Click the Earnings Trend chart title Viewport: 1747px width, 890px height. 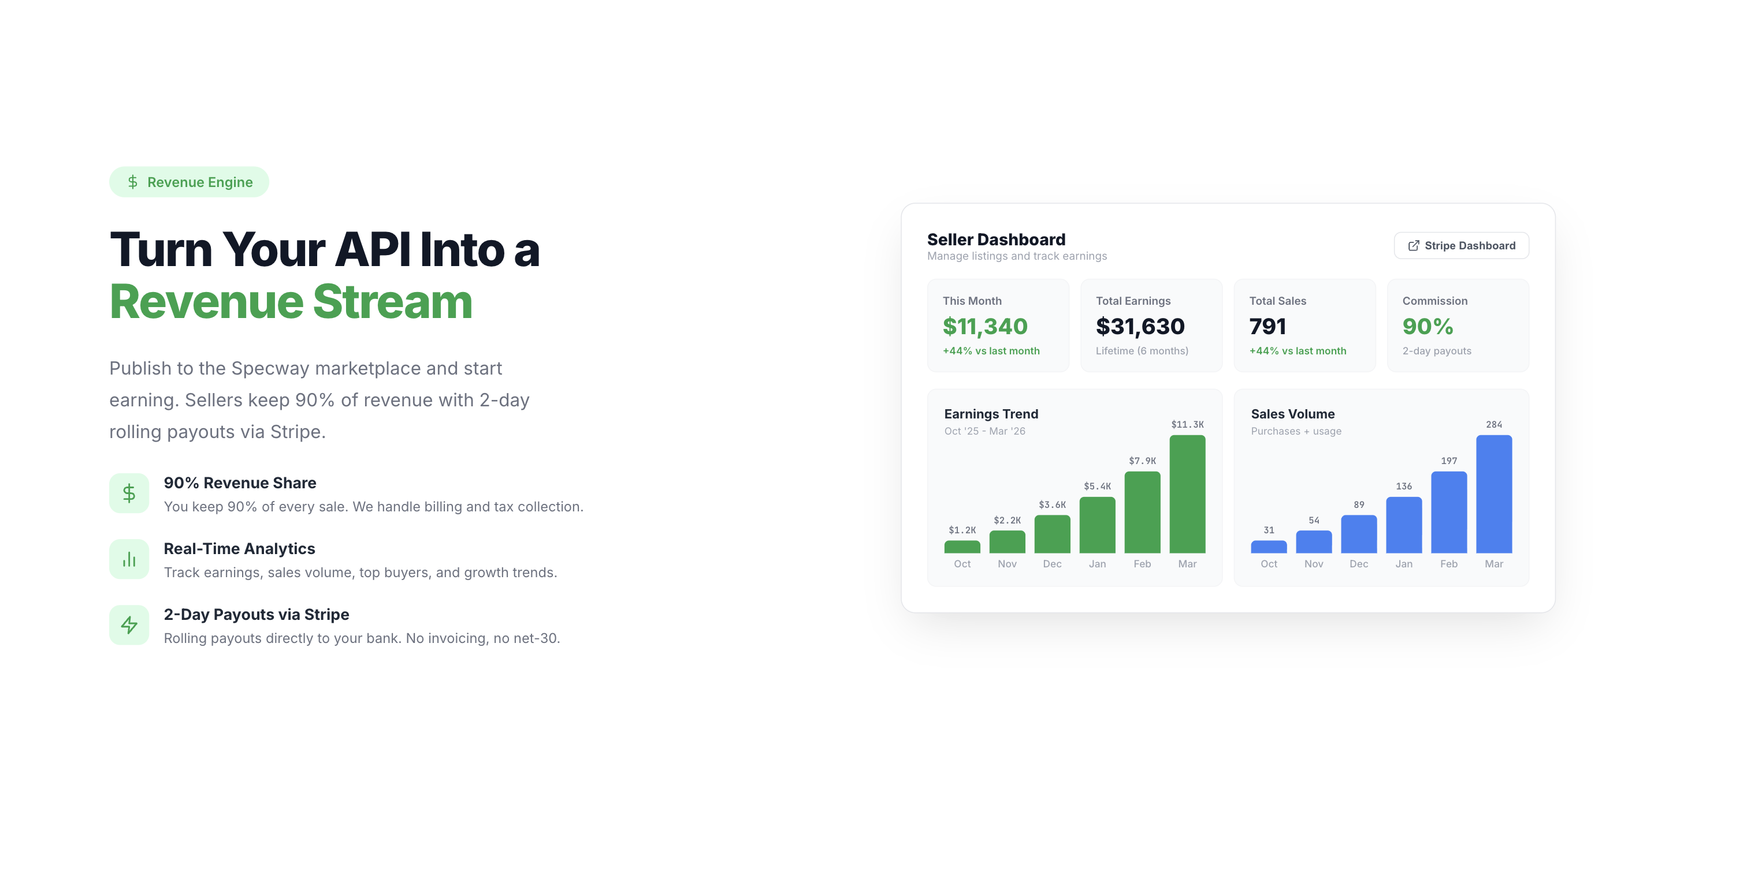(991, 414)
